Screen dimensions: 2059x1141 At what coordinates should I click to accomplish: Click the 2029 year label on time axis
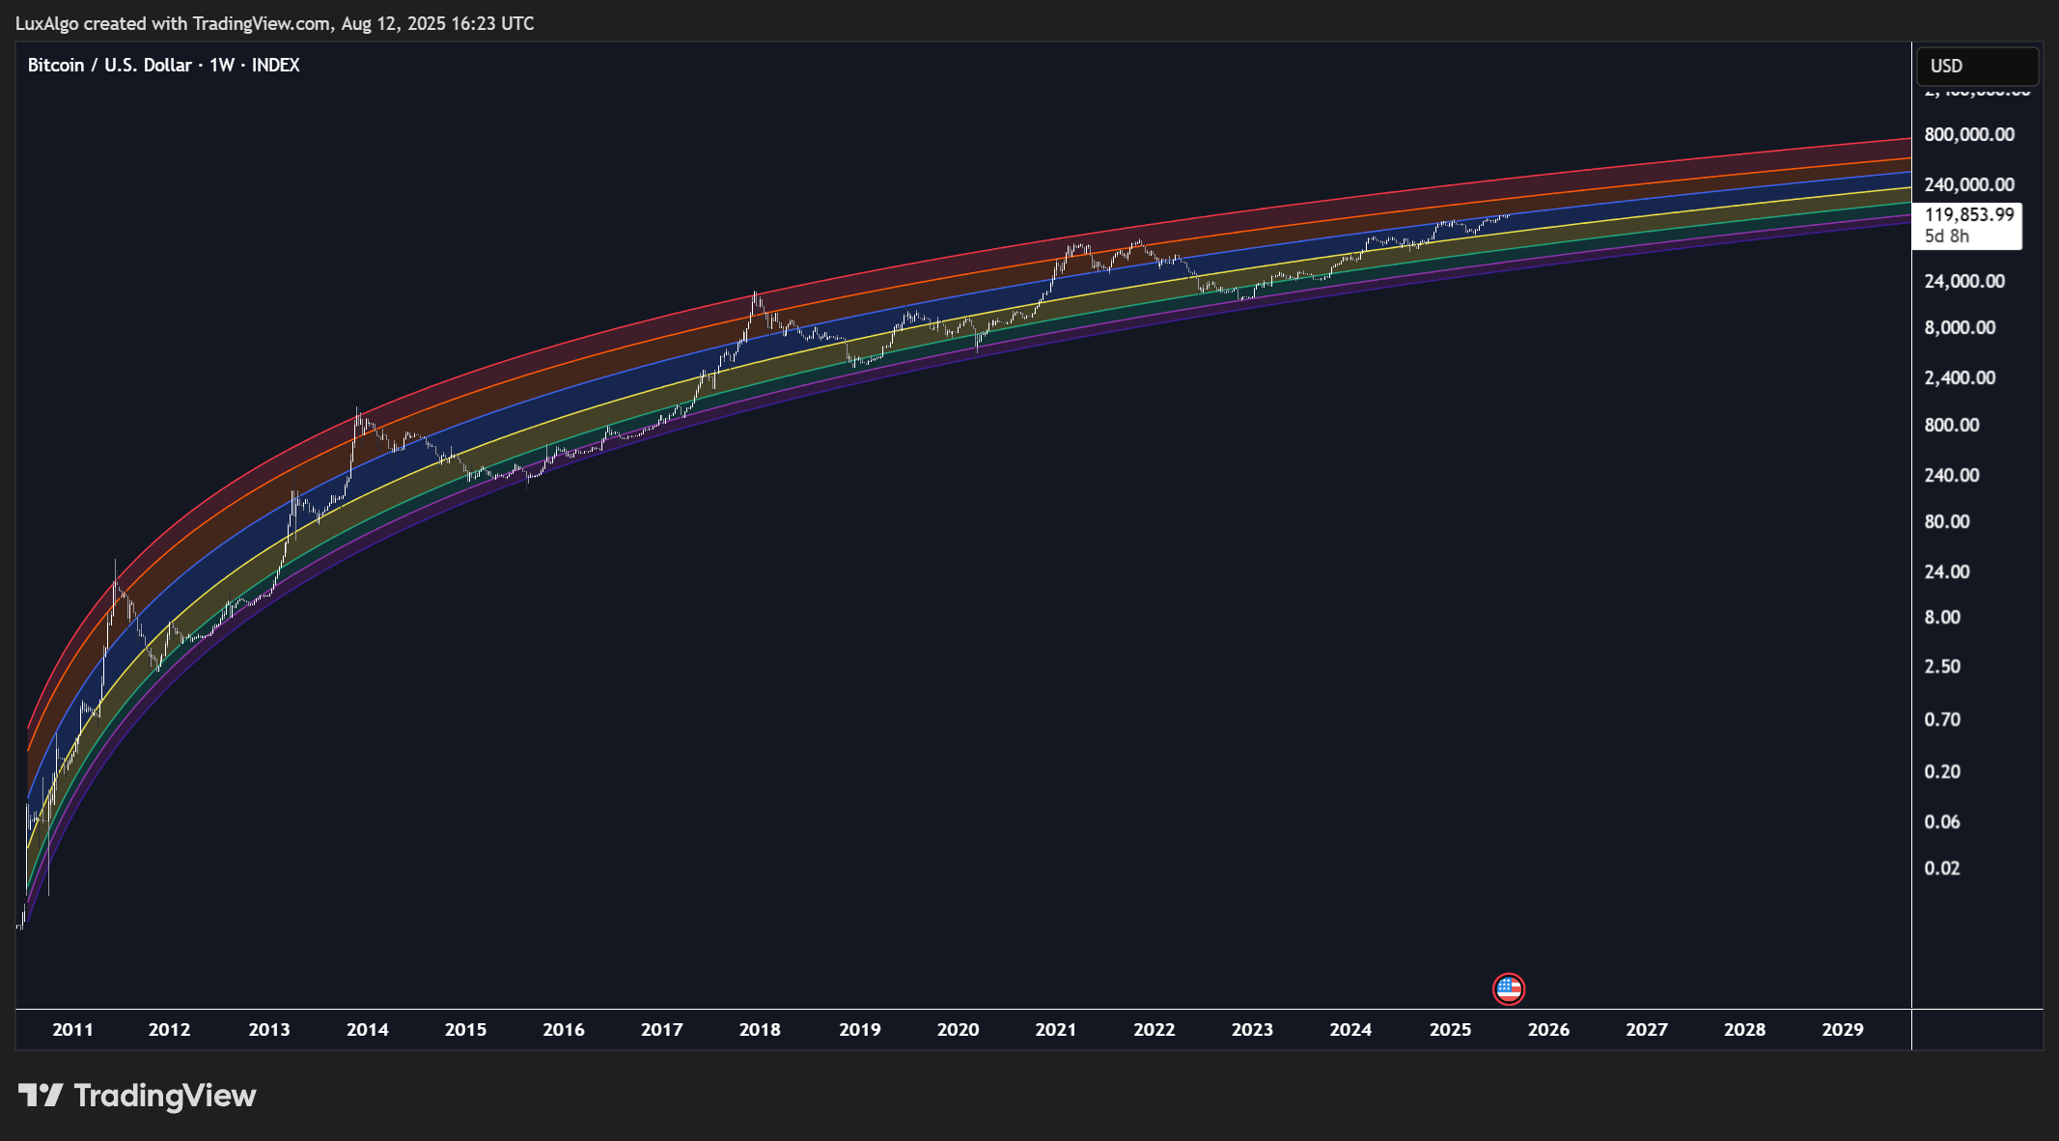(1843, 1029)
